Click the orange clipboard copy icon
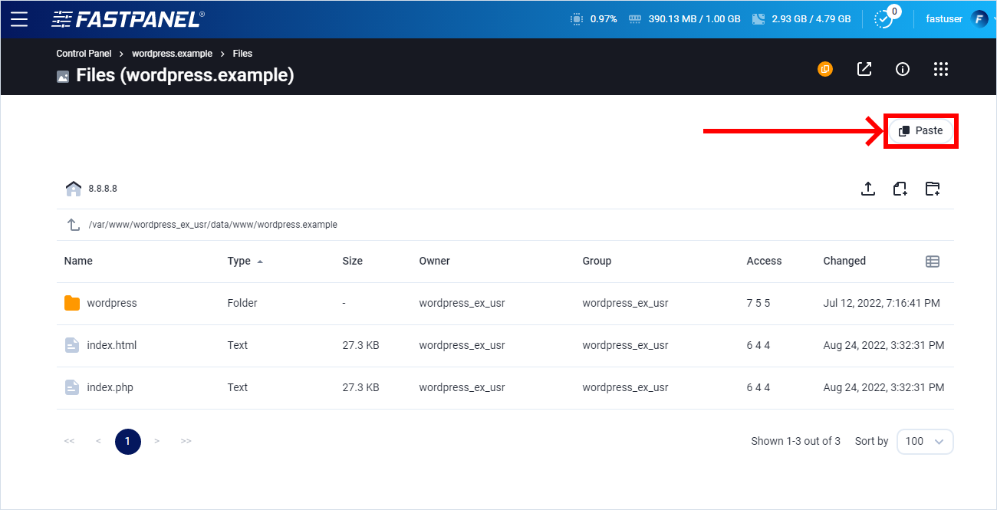 click(x=825, y=69)
